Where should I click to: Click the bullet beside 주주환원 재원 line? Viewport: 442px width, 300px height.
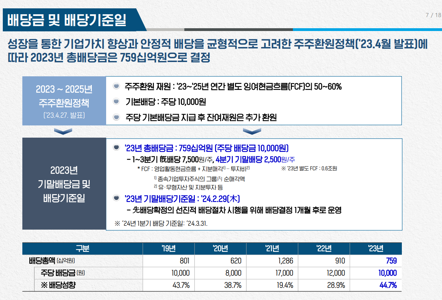pyautogui.click(x=117, y=86)
